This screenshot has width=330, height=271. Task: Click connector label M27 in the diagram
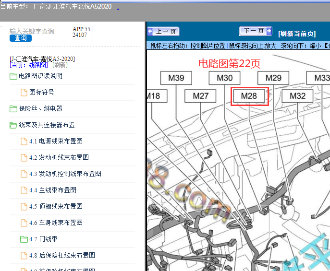pos(200,96)
